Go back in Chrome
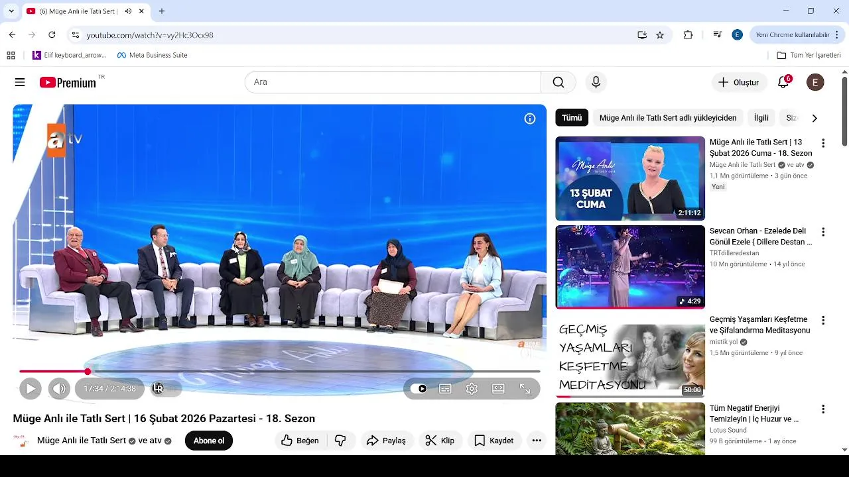 click(x=12, y=35)
